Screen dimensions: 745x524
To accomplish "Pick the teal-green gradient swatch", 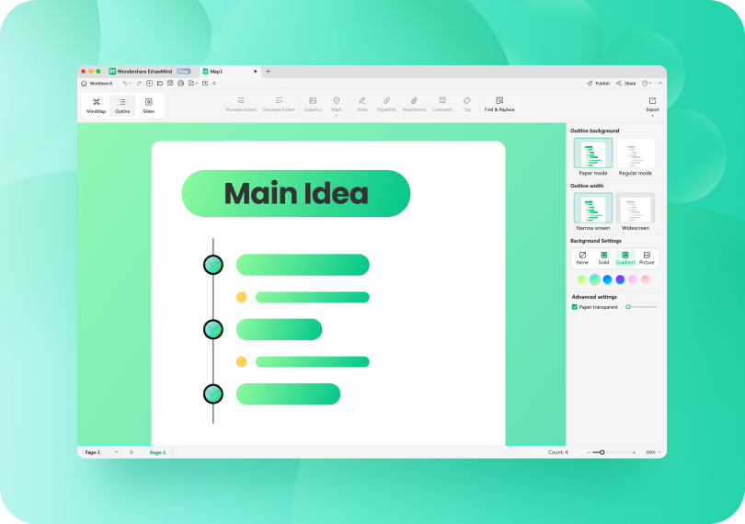I will click(595, 279).
